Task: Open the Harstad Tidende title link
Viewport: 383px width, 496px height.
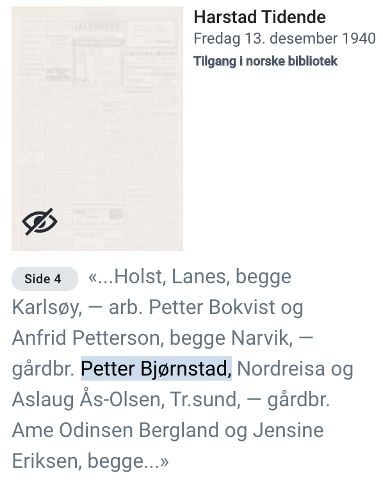Action: [259, 17]
